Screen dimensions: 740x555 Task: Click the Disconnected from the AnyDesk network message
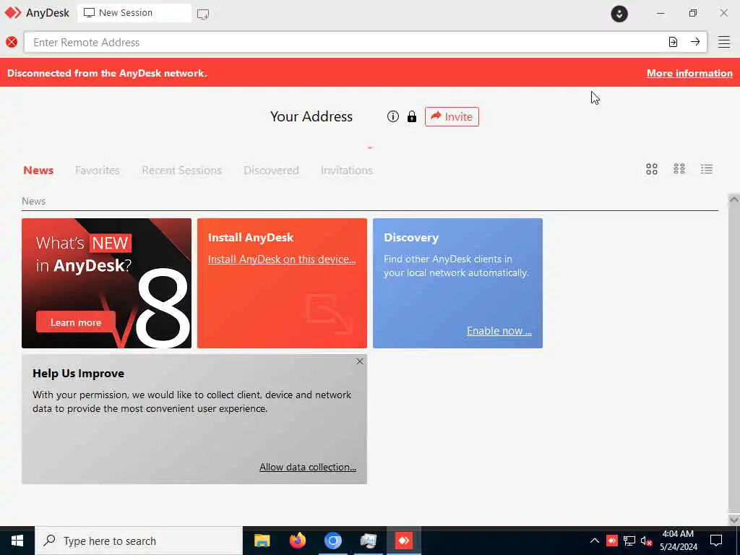pyautogui.click(x=107, y=73)
